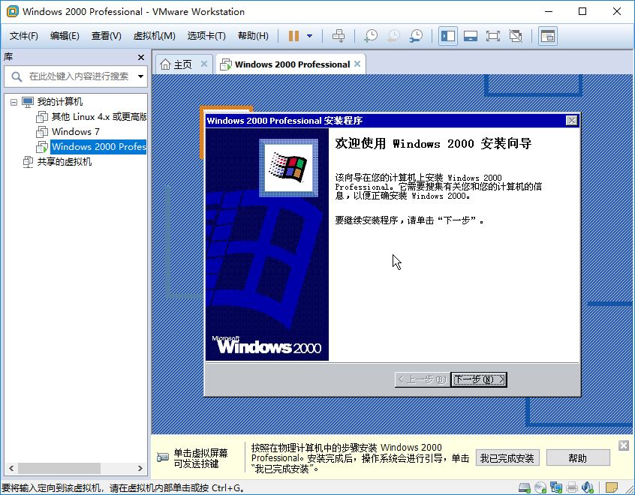Click the CD/DVD drive status icon
Image resolution: width=635 pixels, height=495 pixels.
point(540,486)
